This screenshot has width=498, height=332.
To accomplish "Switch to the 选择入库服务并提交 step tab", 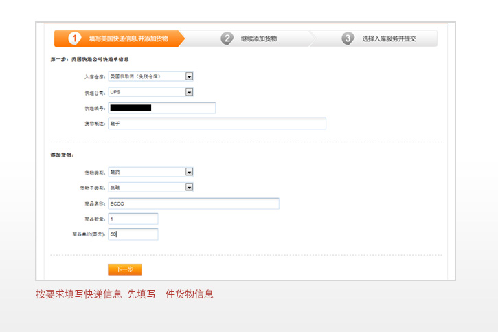I will (389, 39).
